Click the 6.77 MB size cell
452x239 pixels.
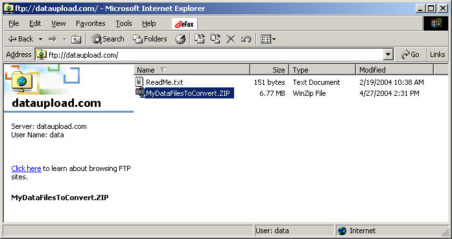(272, 93)
